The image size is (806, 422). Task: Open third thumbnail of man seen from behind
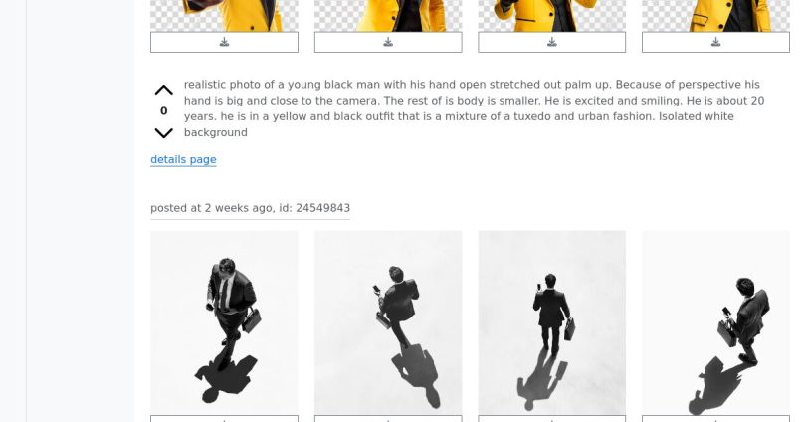[552, 322]
